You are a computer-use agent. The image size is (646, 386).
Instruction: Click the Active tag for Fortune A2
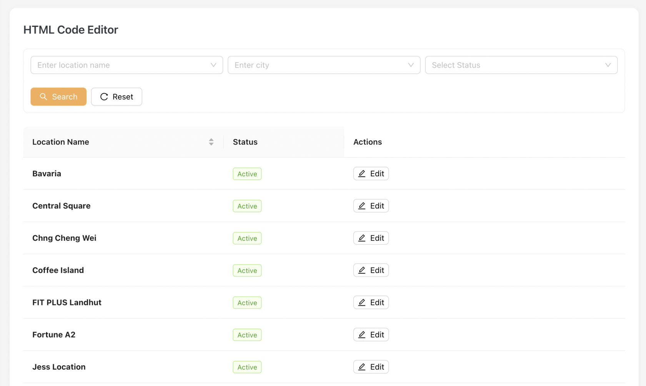pyautogui.click(x=247, y=335)
